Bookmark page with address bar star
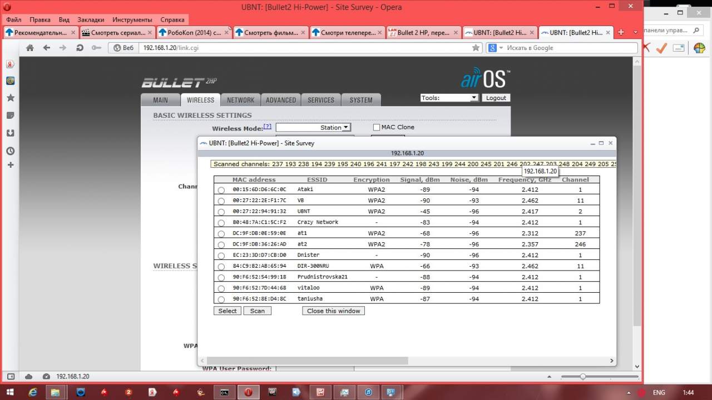712x400 pixels. coord(476,48)
